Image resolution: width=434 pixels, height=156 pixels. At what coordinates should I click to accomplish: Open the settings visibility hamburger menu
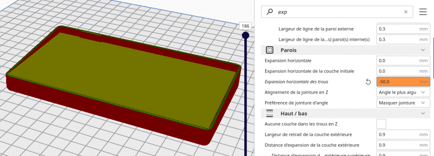coord(423,12)
